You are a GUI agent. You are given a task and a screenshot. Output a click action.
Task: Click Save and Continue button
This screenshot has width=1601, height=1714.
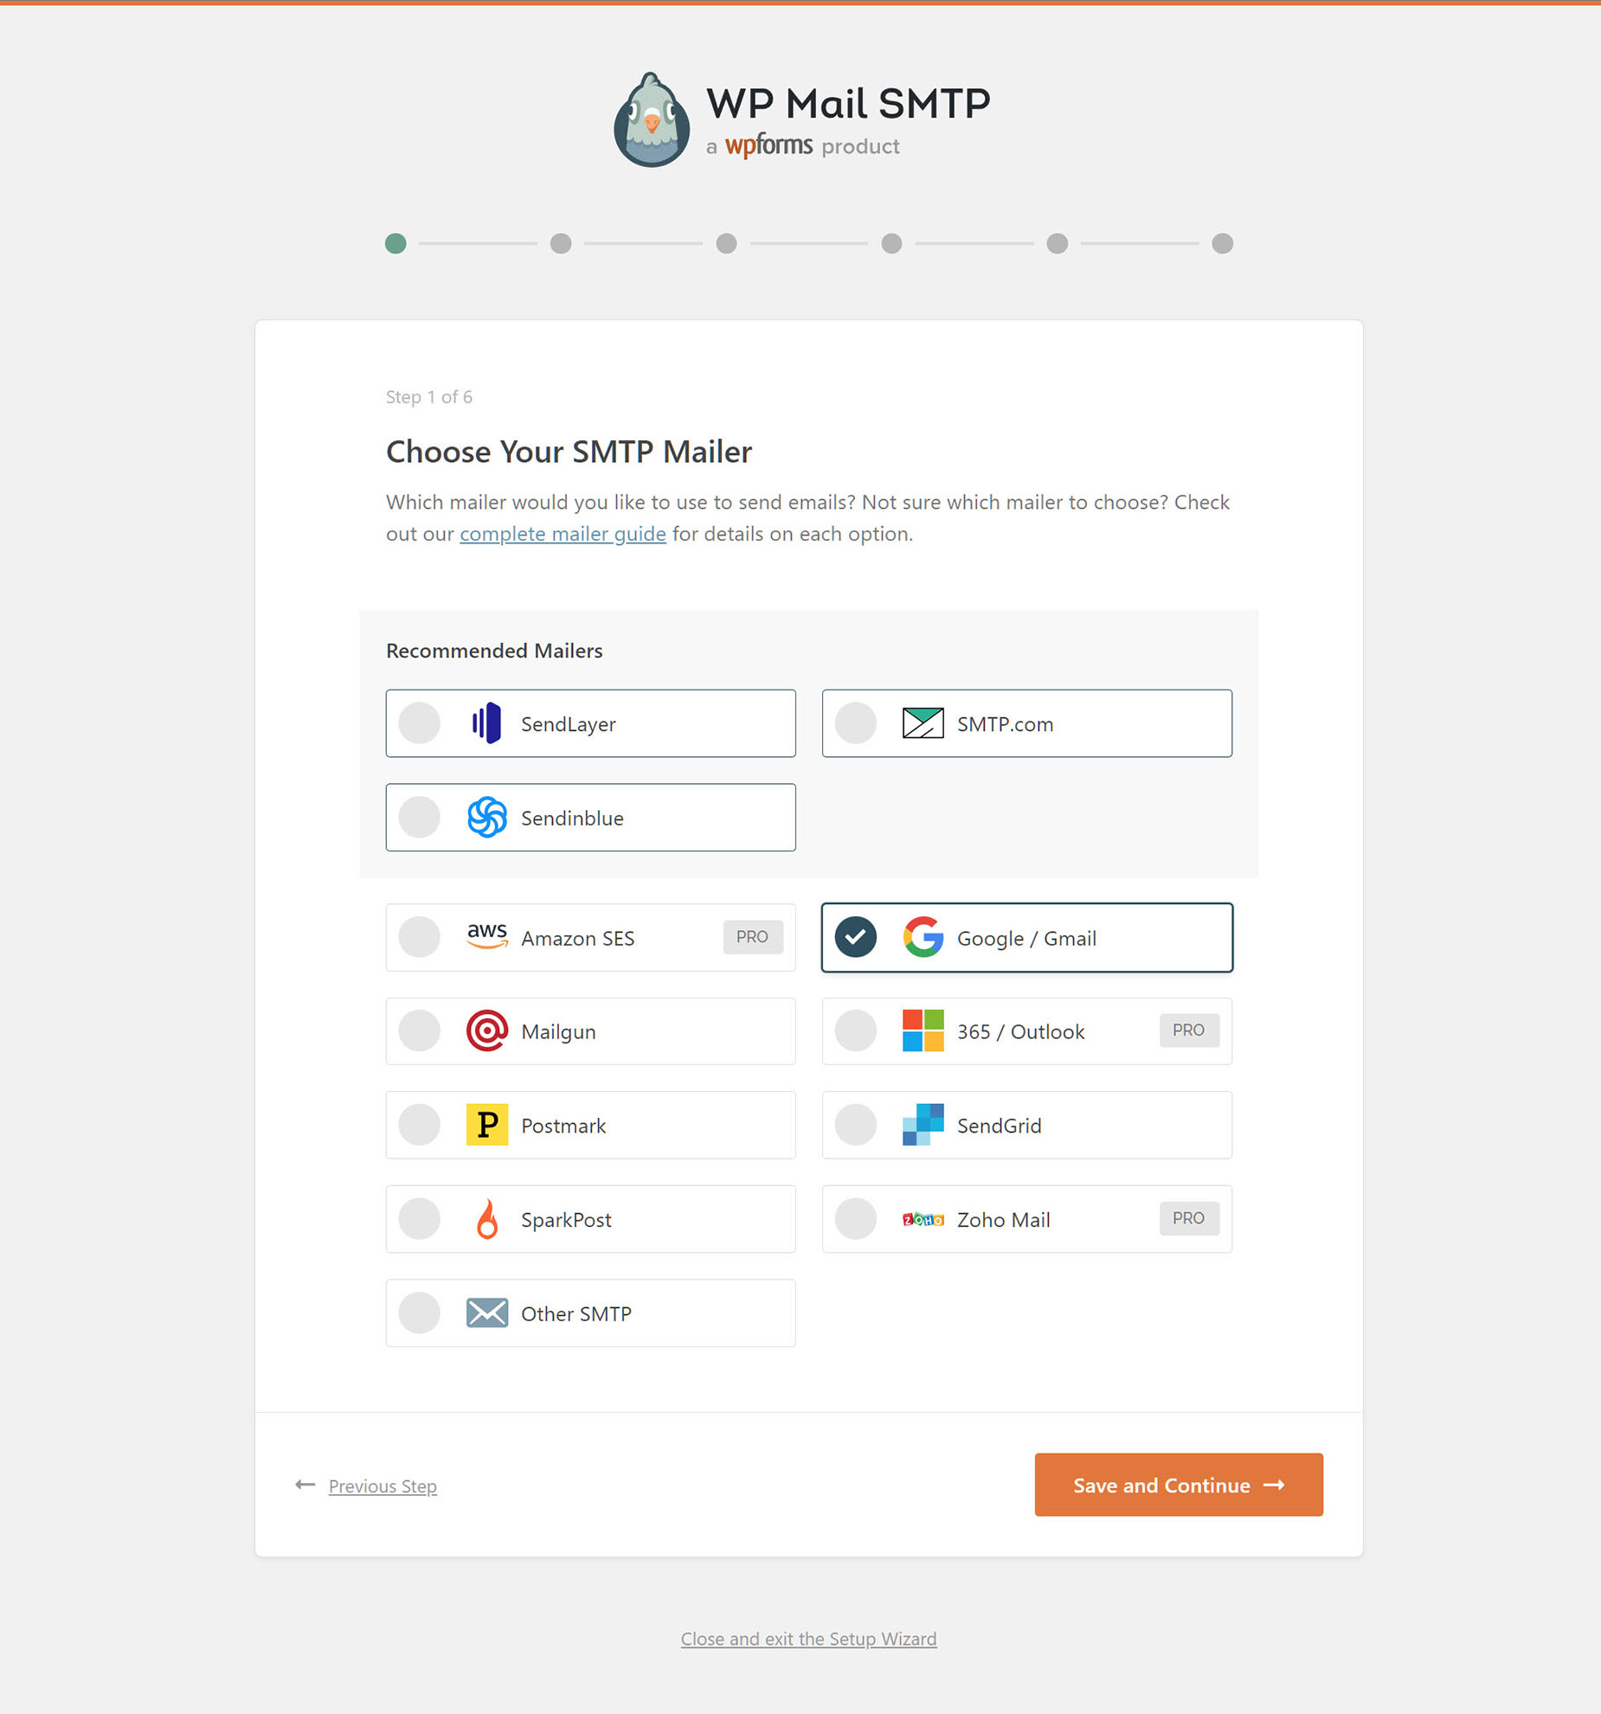(1178, 1485)
